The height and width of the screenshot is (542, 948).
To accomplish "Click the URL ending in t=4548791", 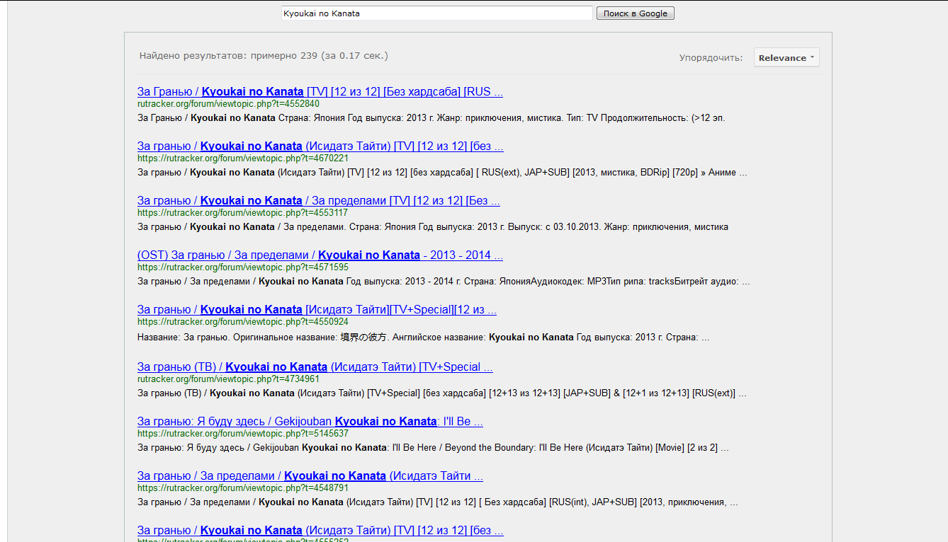I will (243, 488).
